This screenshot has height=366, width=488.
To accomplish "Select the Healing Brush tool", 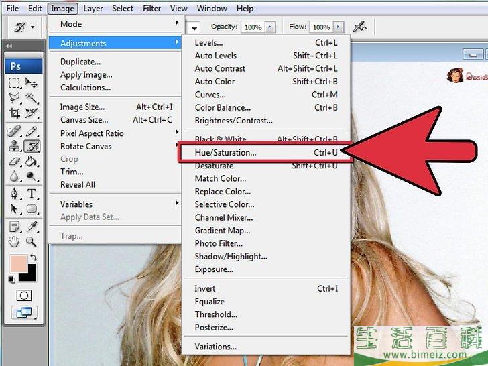I will pyautogui.click(x=14, y=131).
